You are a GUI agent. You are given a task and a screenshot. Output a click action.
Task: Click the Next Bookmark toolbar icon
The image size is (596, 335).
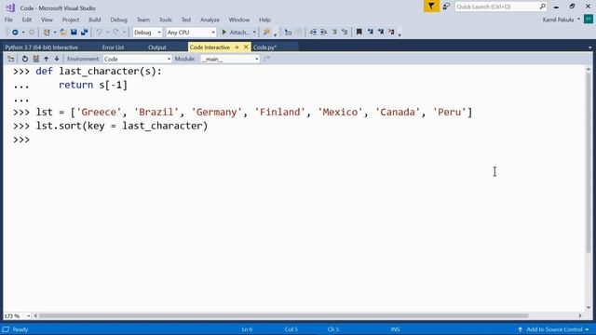coord(381,33)
